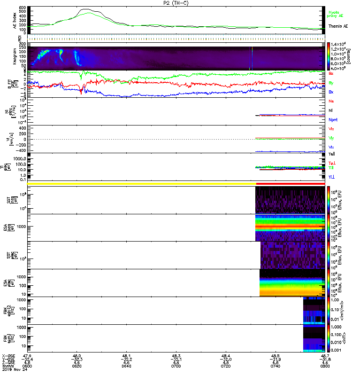The height and width of the screenshot is (376, 352).
Task: Click the FBK edc12 mV/m colorbar
Action: tap(328, 311)
